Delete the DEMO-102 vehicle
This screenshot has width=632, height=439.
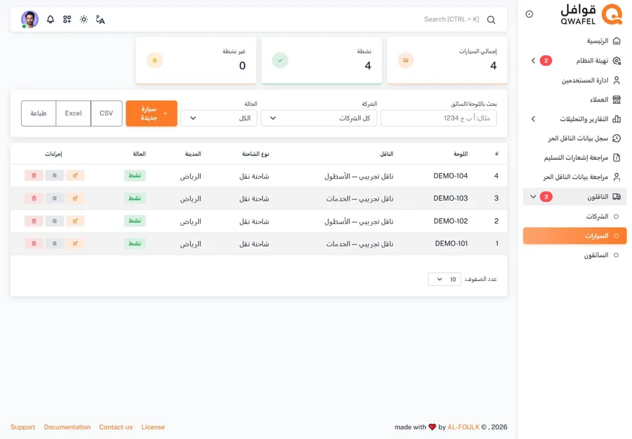[x=34, y=221]
